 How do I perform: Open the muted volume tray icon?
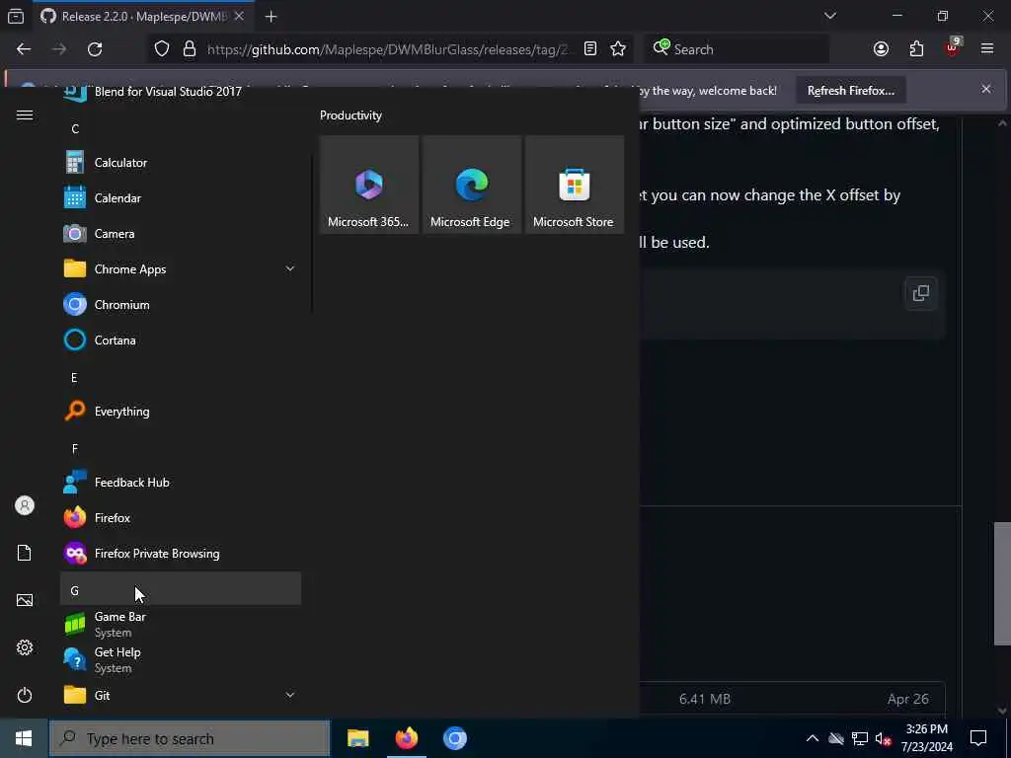point(883,738)
